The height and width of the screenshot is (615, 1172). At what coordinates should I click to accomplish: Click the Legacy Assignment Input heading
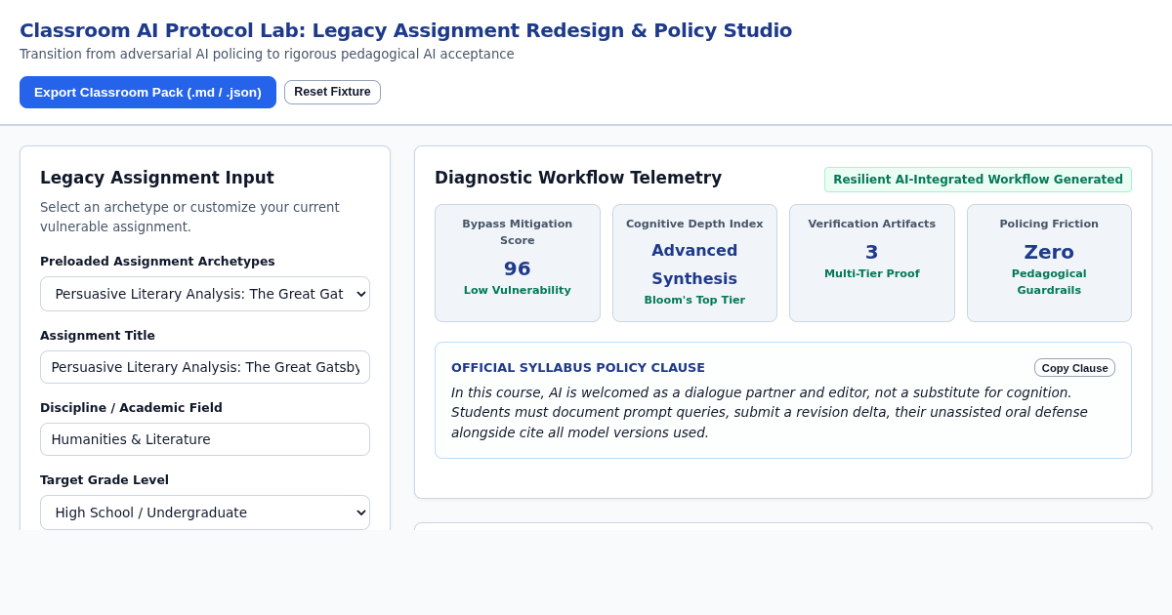pos(157,178)
